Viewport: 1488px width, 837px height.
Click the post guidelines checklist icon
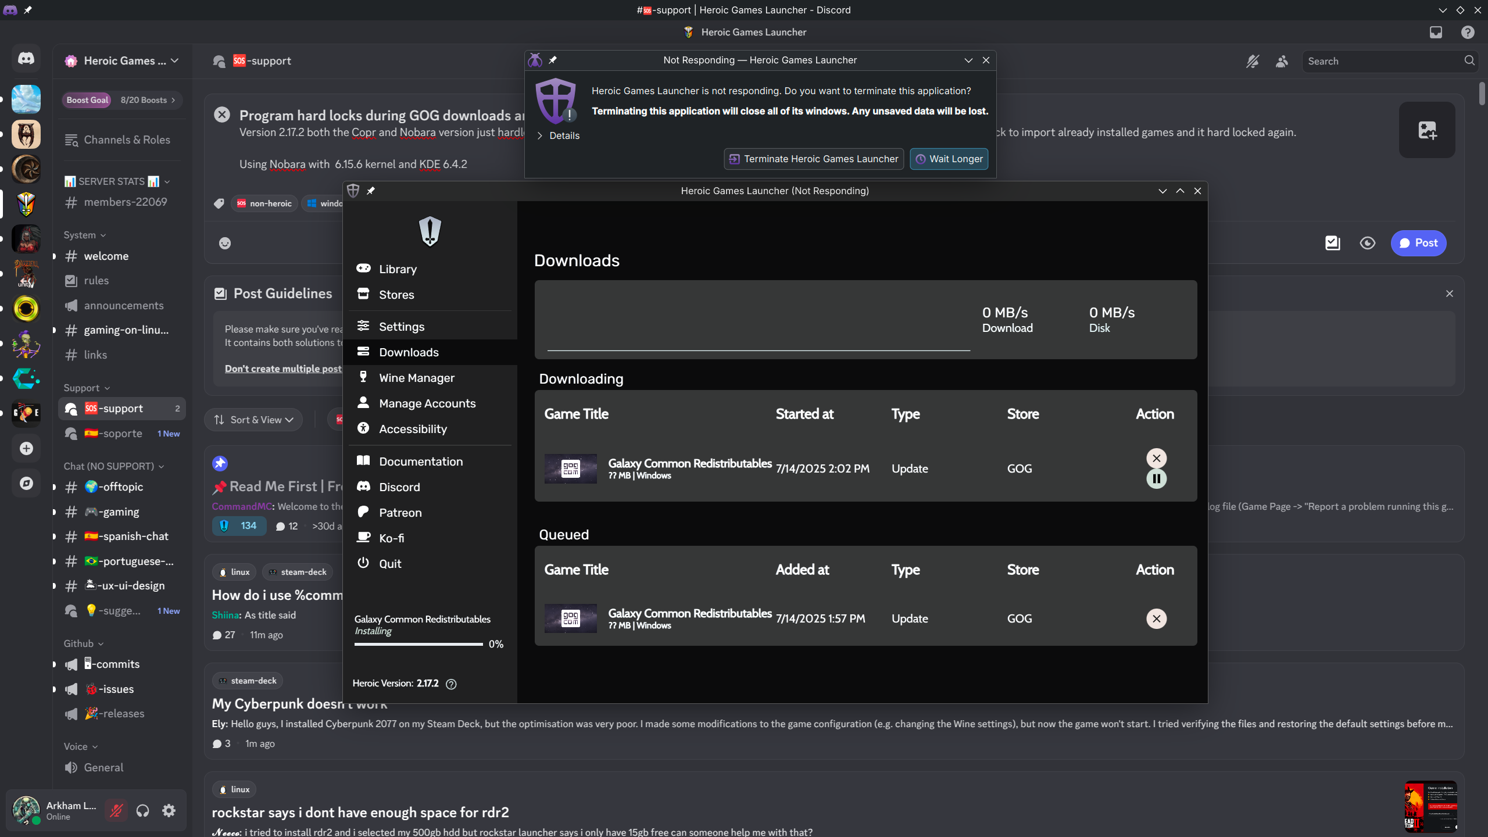[1332, 243]
